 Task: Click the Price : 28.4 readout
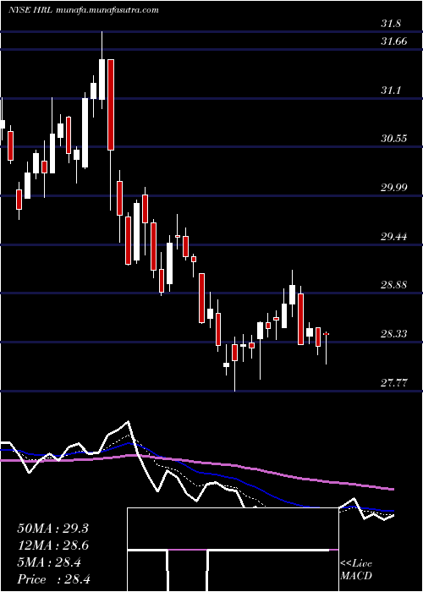53,579
